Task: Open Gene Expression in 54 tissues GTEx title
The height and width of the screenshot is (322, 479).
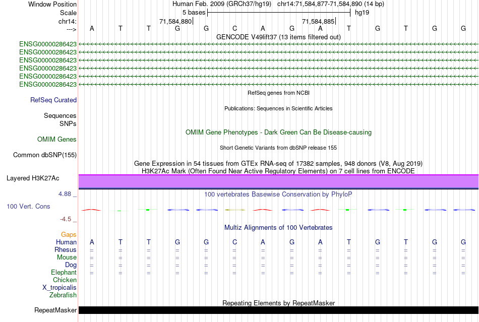Action: click(278, 163)
